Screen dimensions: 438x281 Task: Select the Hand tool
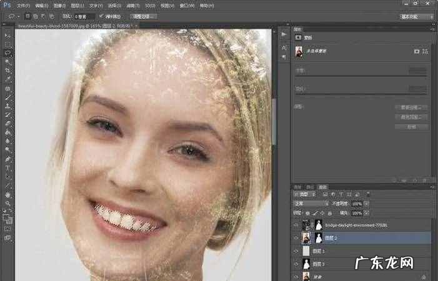(x=7, y=194)
